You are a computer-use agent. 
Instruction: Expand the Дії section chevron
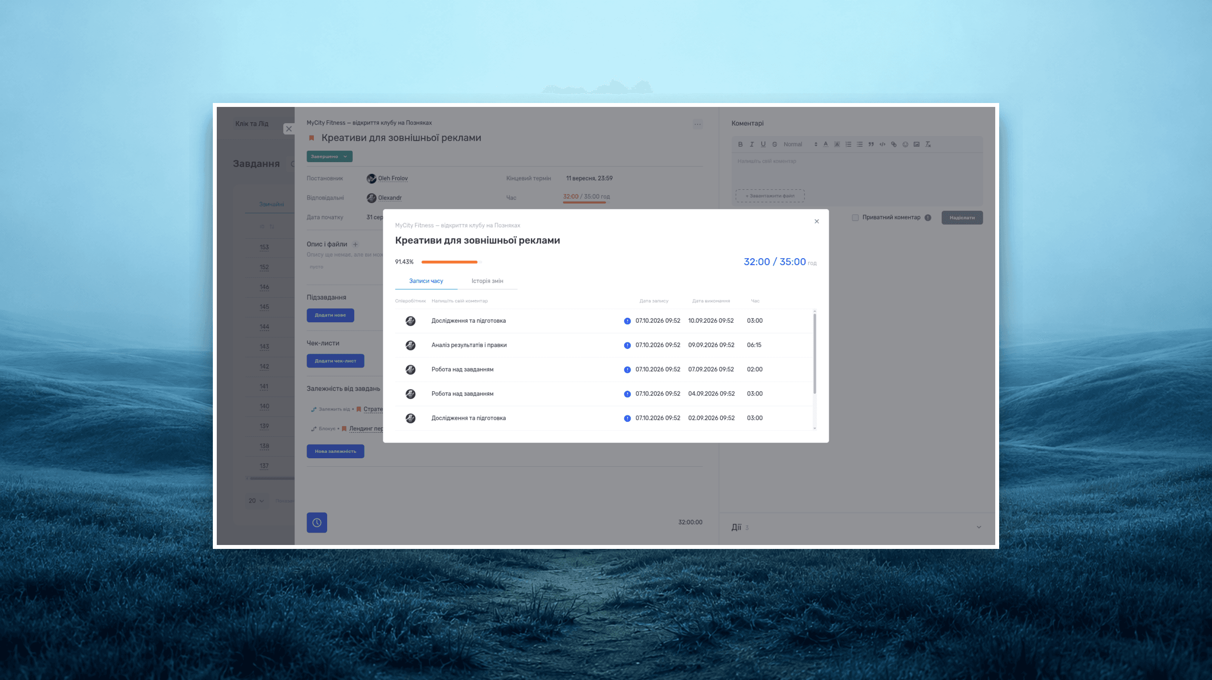pyautogui.click(x=979, y=527)
